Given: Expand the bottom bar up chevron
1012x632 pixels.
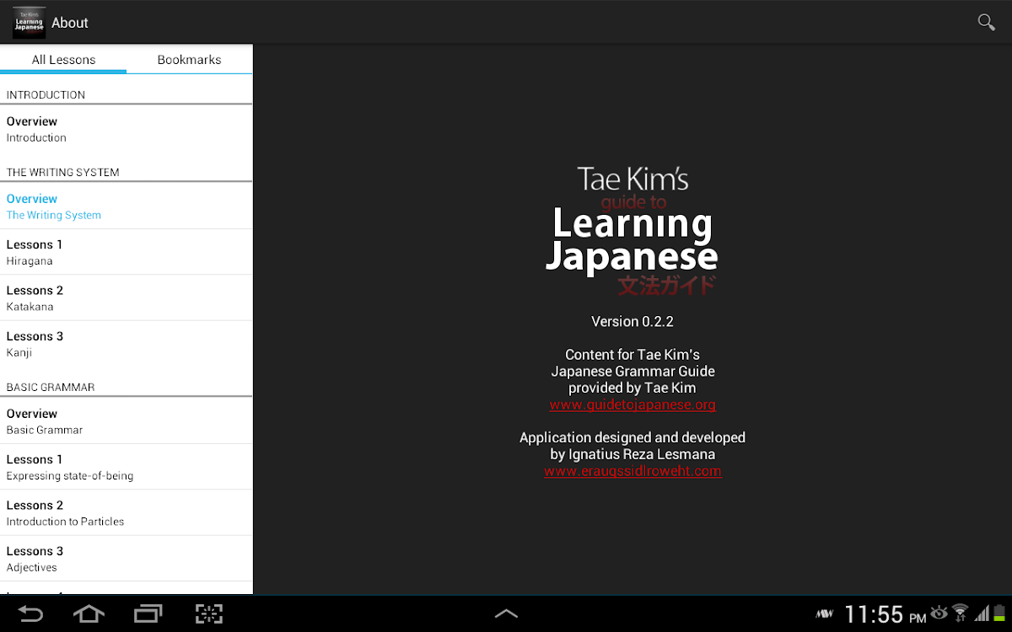Looking at the screenshot, I should click(x=506, y=613).
